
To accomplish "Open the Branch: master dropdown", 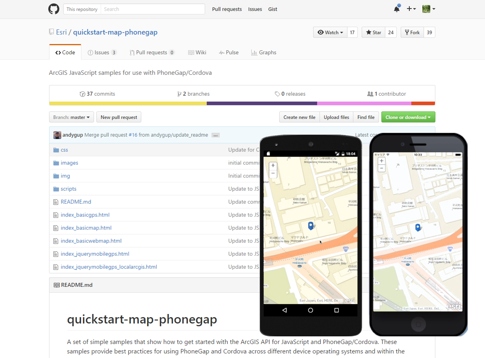I will (72, 117).
